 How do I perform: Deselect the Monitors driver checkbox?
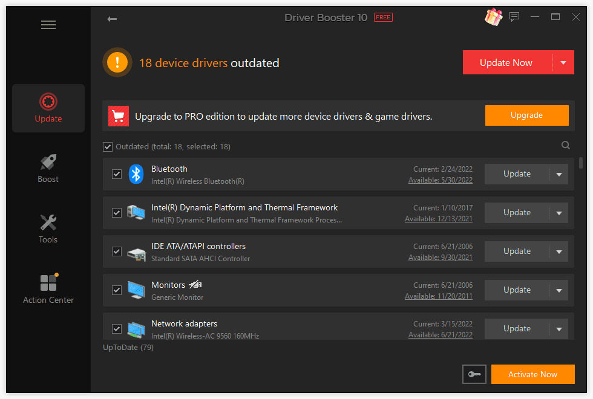click(117, 290)
